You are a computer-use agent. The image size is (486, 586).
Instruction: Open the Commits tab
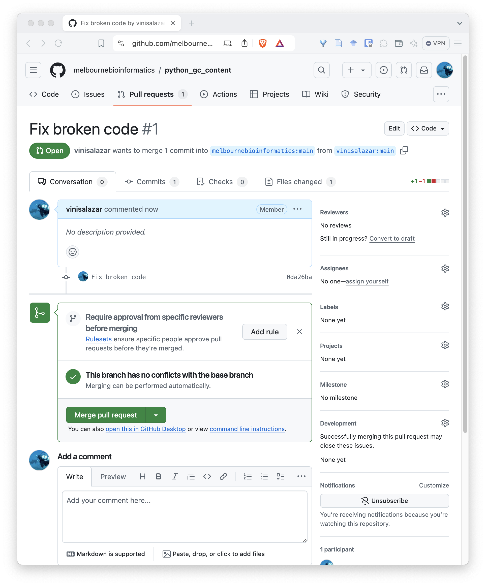(x=151, y=182)
